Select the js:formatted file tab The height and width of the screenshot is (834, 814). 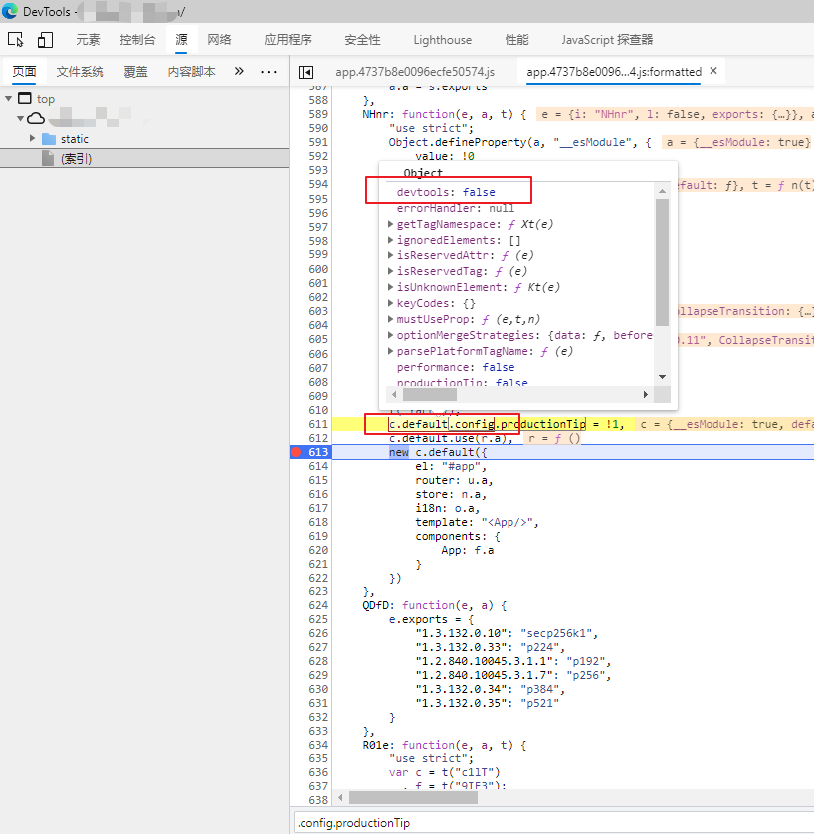pyautogui.click(x=614, y=72)
